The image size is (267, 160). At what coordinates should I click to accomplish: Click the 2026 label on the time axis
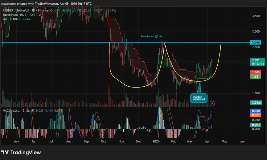click(x=156, y=141)
